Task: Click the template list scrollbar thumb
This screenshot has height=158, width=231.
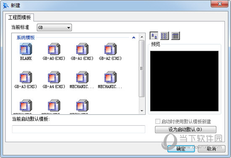Action: (x=142, y=68)
